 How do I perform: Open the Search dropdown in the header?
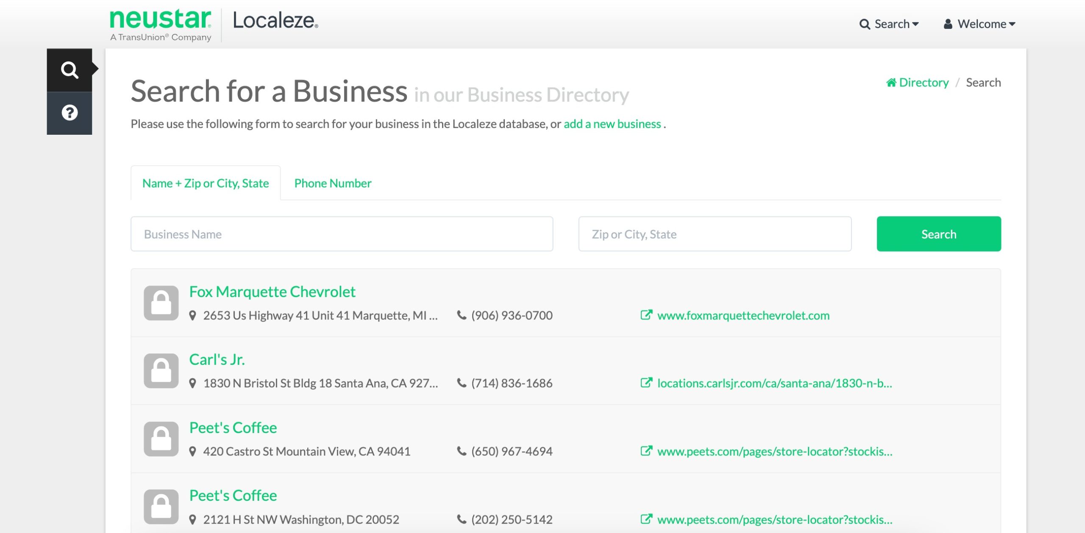(x=889, y=24)
